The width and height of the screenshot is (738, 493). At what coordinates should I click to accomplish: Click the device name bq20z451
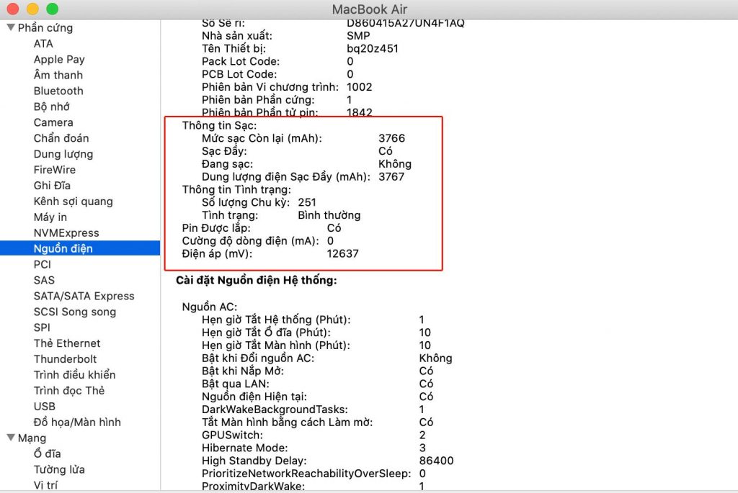pos(373,48)
